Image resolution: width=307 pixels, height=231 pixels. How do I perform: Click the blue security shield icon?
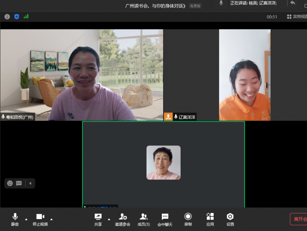tap(17, 16)
